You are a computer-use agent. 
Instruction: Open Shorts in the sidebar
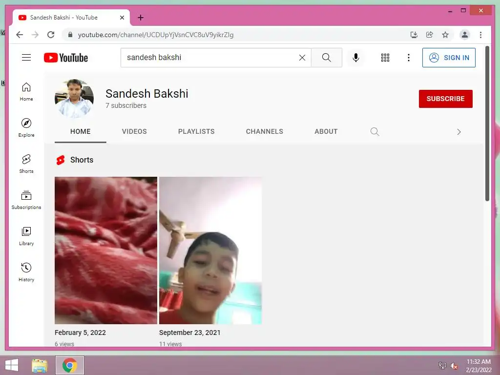tap(26, 164)
